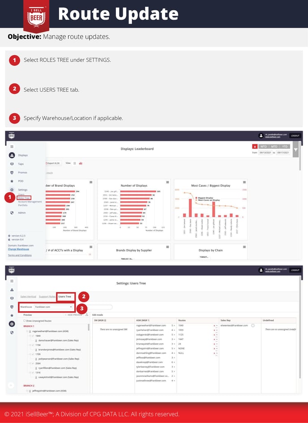Screen dimensions: 308x423
Task: Click the Settings gear in the top sidebar
Action: coord(12,190)
